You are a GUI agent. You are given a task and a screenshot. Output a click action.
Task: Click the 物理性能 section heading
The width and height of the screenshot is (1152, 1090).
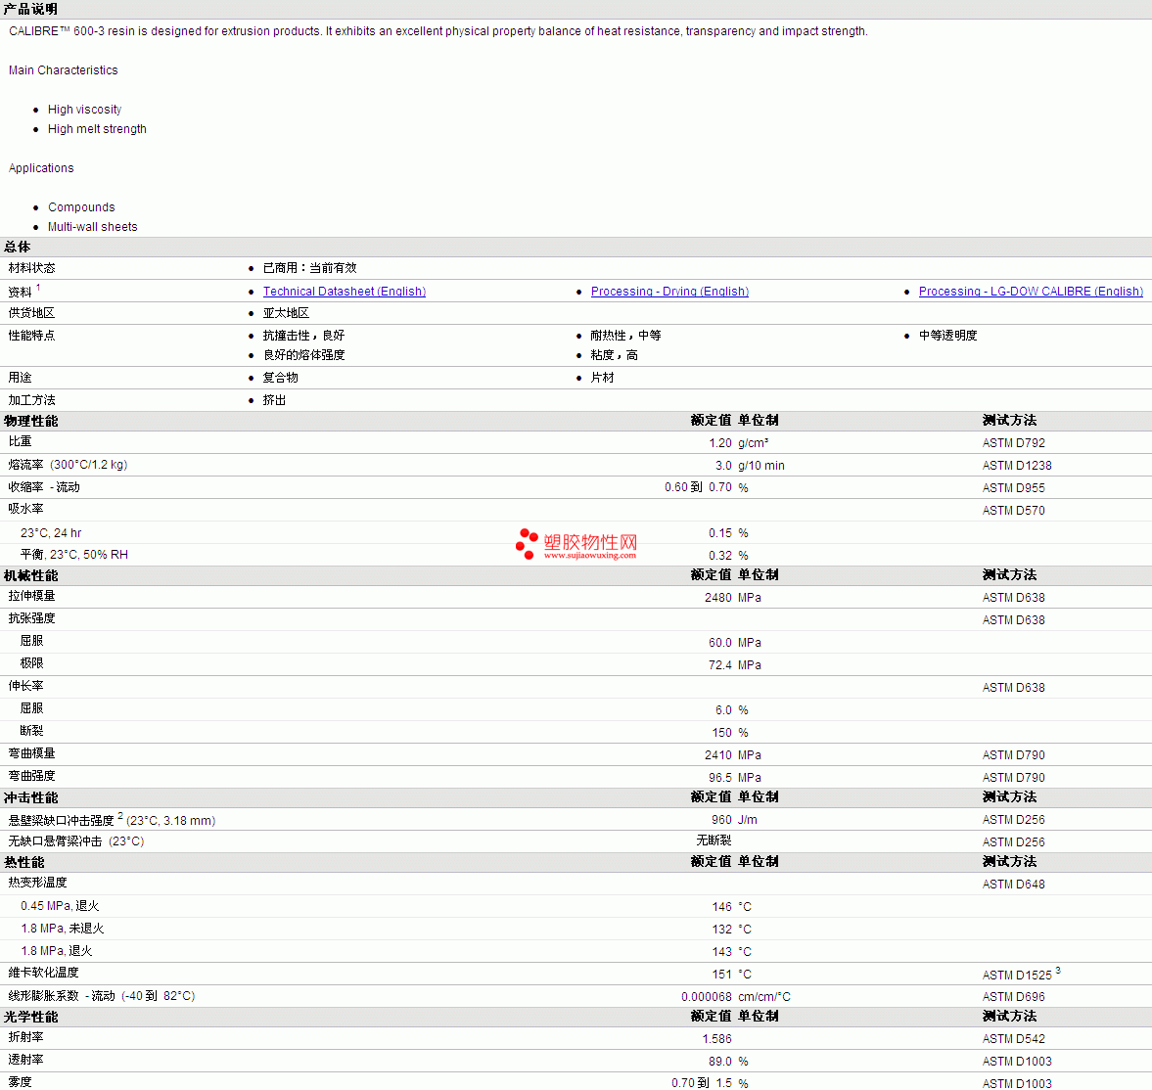click(31, 421)
